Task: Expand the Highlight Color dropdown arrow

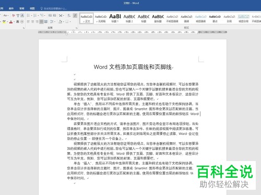Action: click(7, 22)
